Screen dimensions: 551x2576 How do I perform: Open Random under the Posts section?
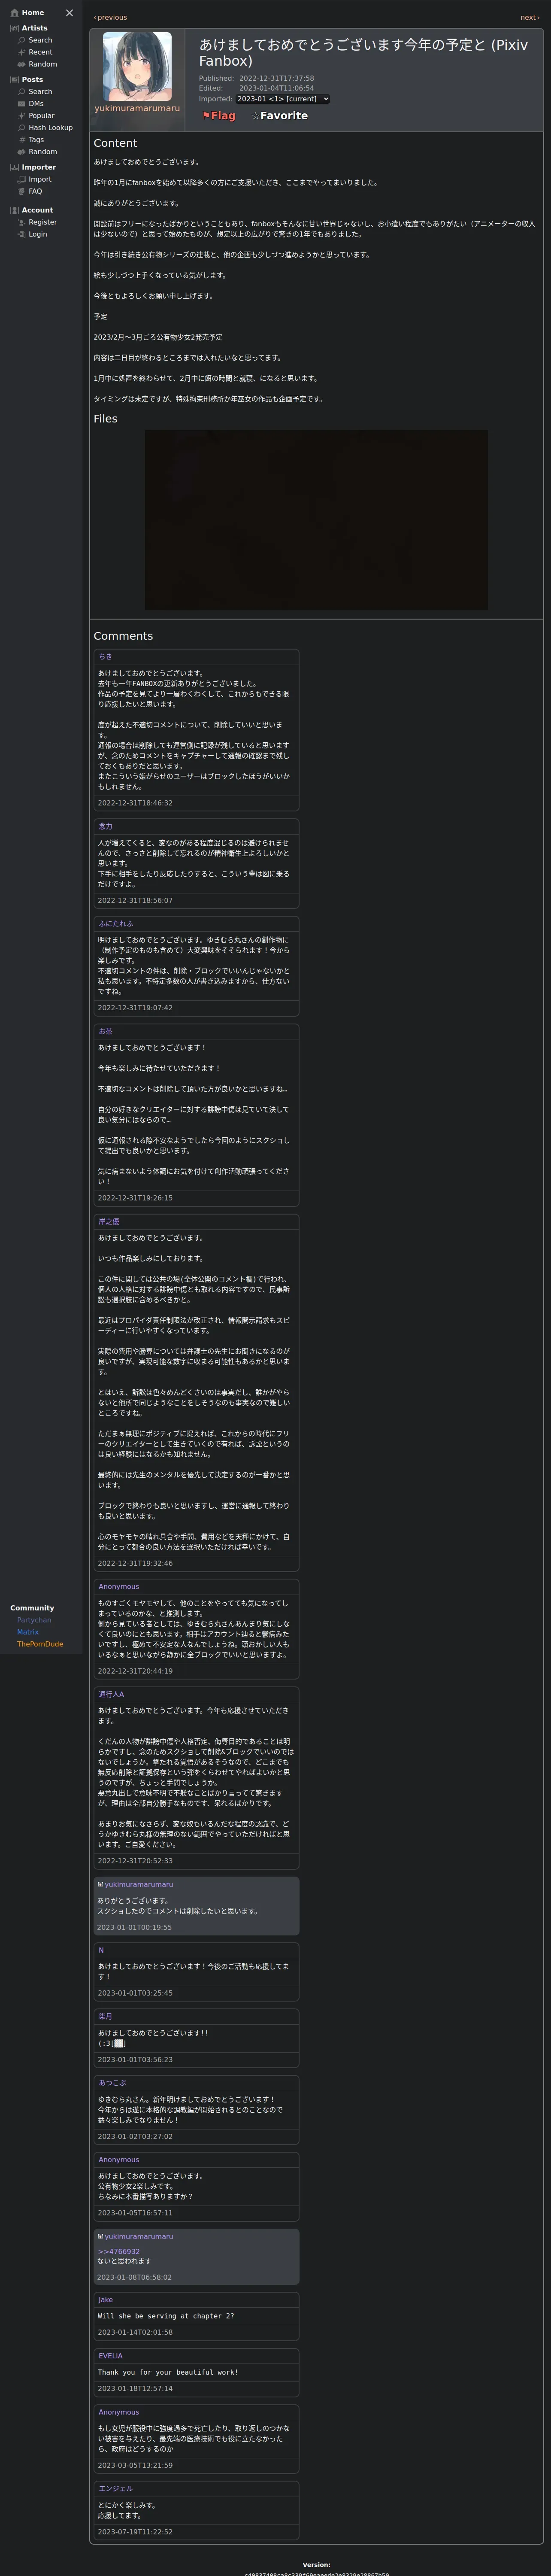tap(37, 152)
